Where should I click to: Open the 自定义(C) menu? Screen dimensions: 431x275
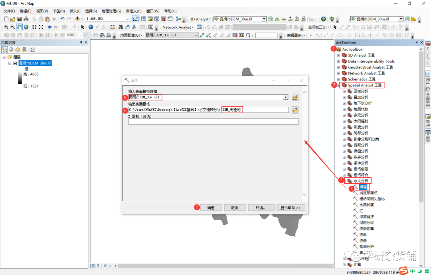[x=134, y=11]
